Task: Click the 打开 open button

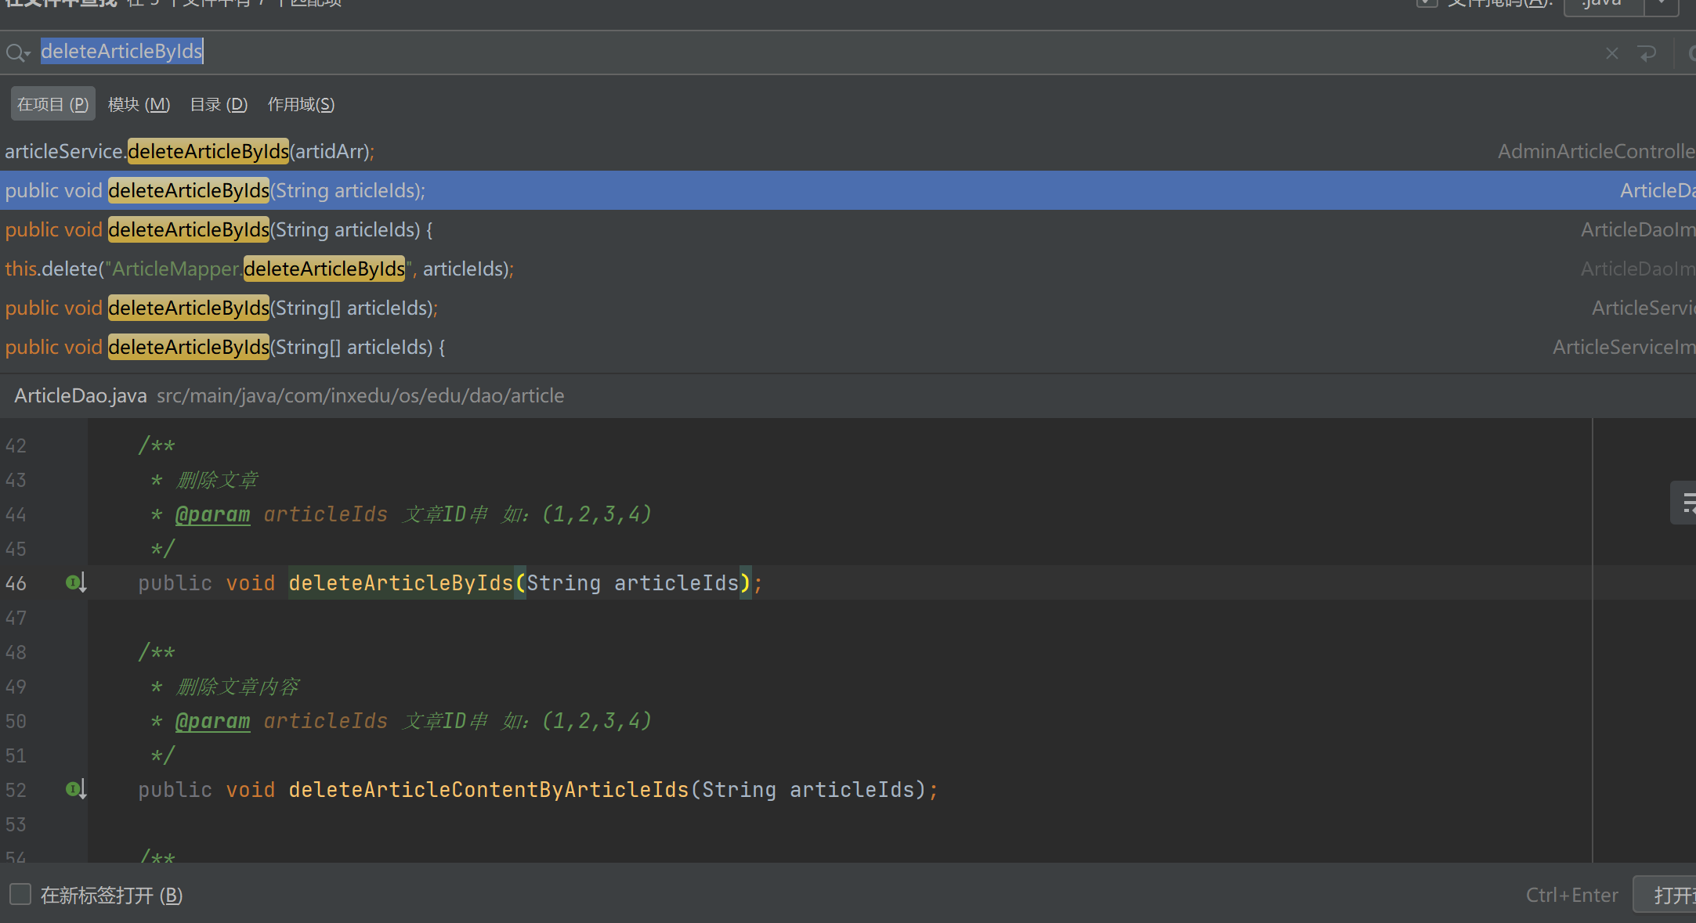Action: (1665, 895)
